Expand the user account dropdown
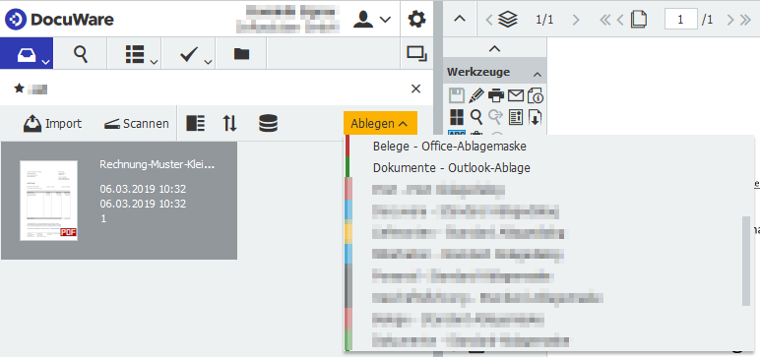 click(372, 20)
